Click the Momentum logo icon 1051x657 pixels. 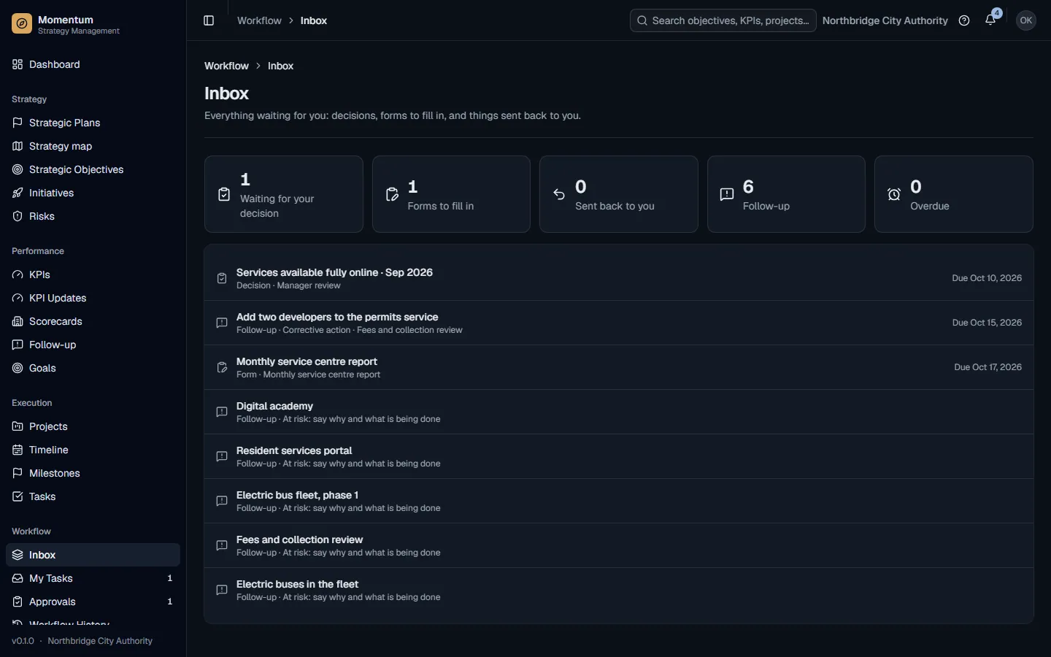click(22, 25)
